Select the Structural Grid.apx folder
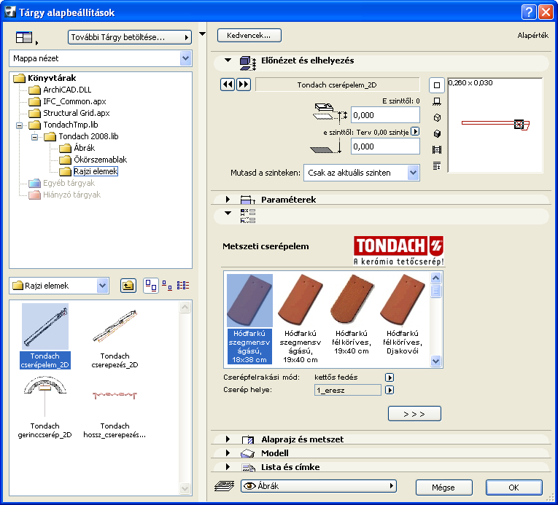The image size is (558, 505). 69,113
